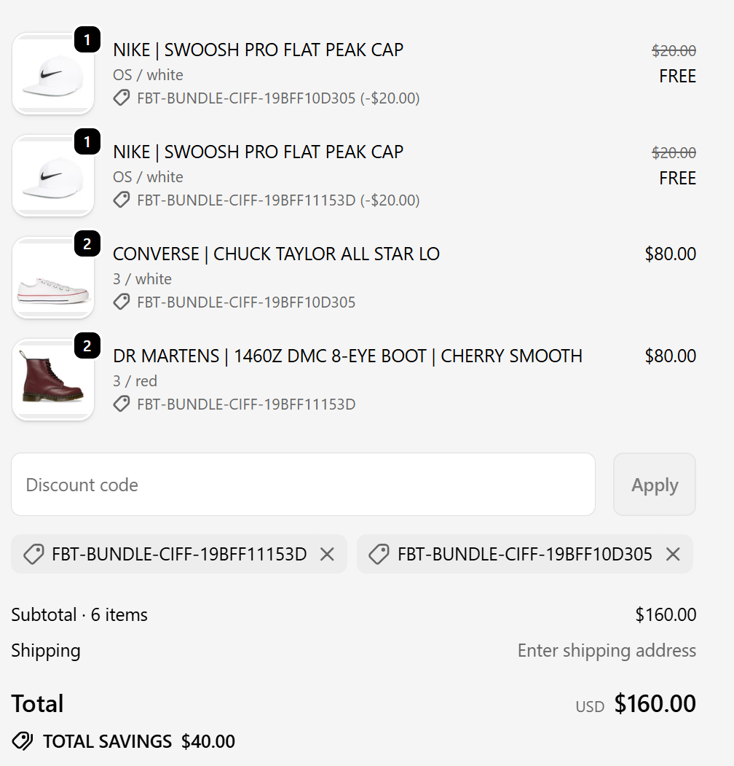Image resolution: width=734 pixels, height=766 pixels.
Task: Click first Nike cap product thumbnail
Action: click(53, 74)
